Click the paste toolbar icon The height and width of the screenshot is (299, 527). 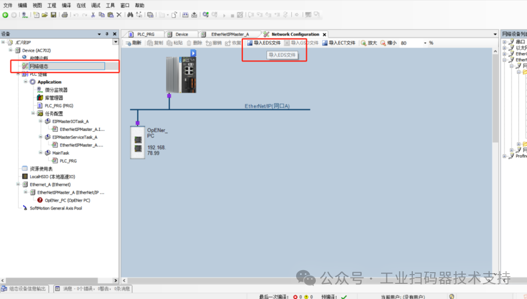pyautogui.click(x=110, y=15)
